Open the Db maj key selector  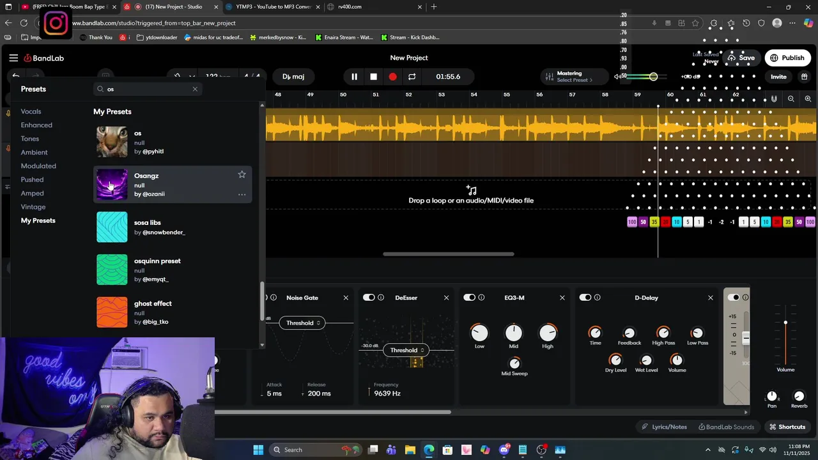293,77
